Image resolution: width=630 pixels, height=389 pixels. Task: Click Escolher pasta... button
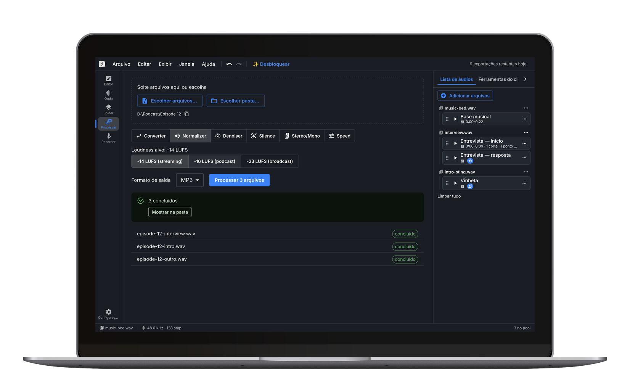point(236,101)
